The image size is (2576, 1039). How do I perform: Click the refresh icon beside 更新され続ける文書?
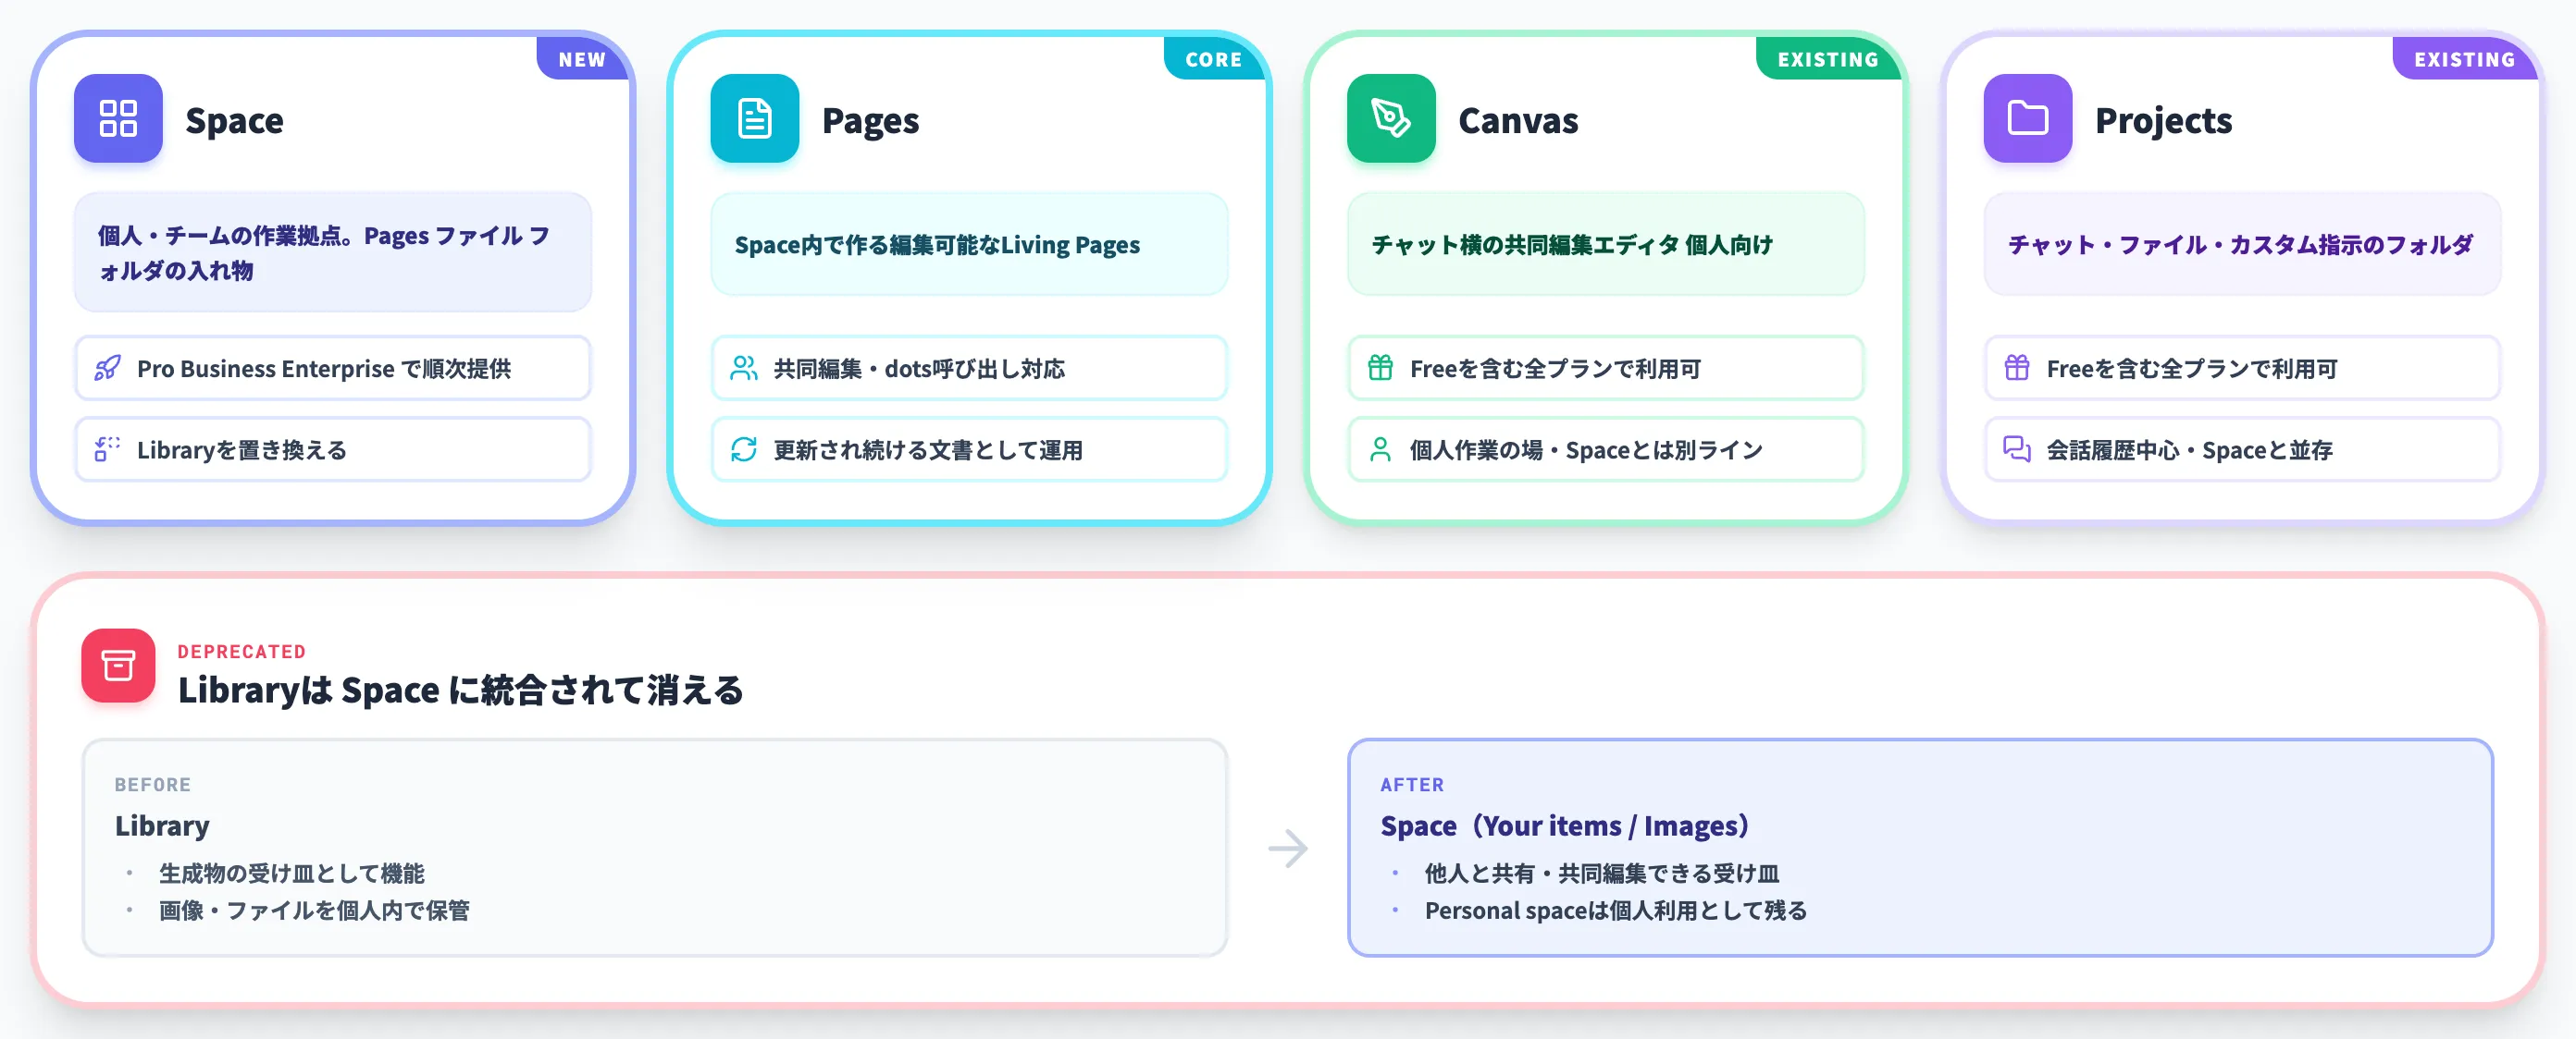(744, 449)
